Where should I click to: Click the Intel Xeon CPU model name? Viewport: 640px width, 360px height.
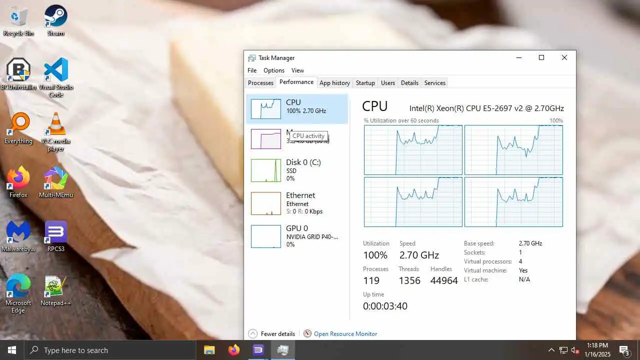[486, 108]
